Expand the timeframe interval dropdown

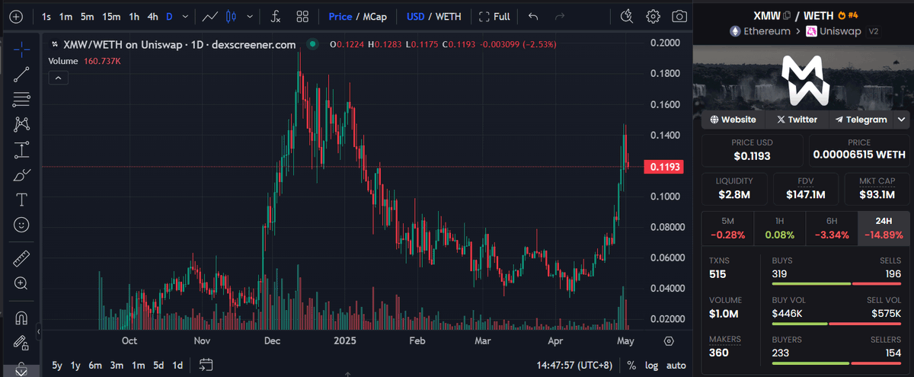184,16
